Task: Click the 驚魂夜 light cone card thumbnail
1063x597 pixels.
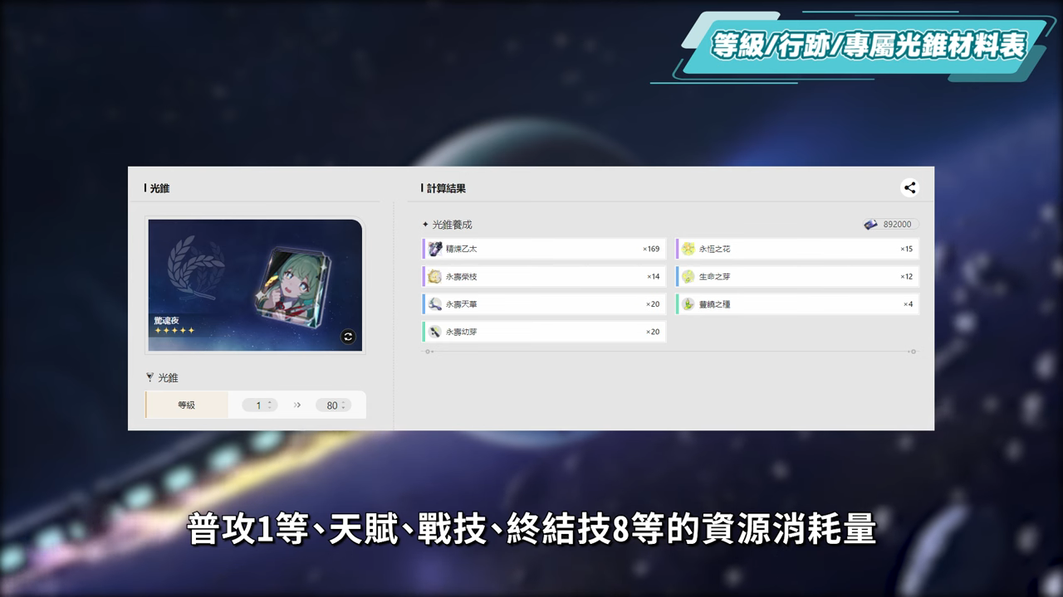Action: click(255, 285)
